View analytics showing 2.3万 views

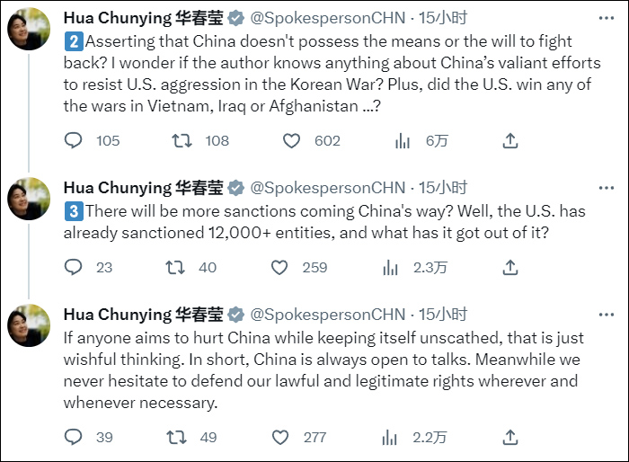point(391,267)
